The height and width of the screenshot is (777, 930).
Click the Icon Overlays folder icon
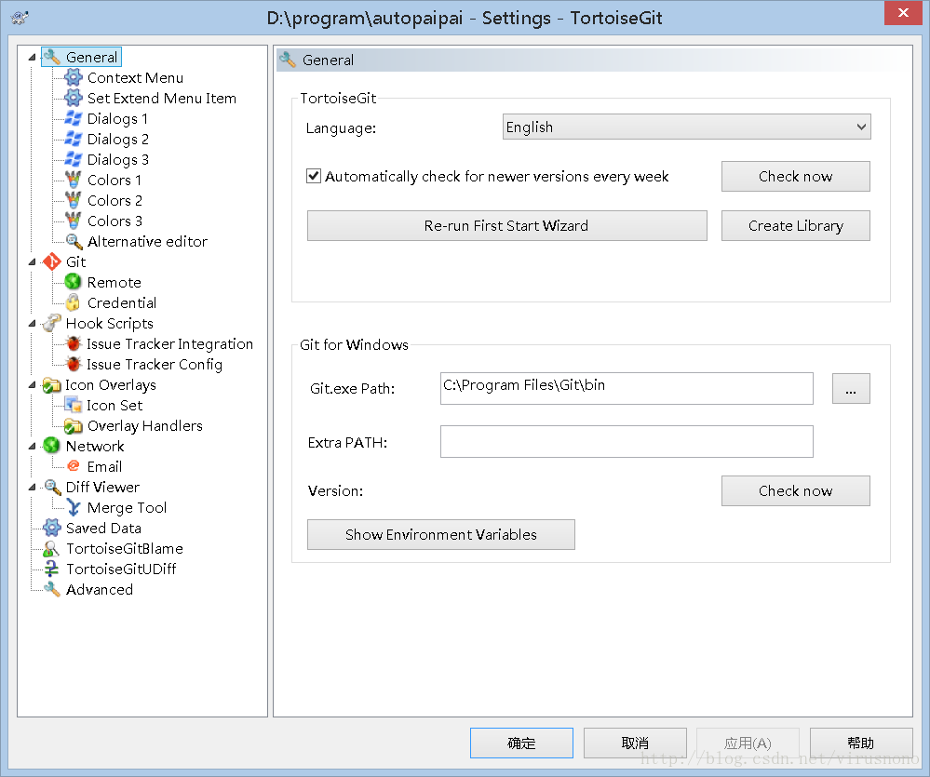[x=52, y=384]
